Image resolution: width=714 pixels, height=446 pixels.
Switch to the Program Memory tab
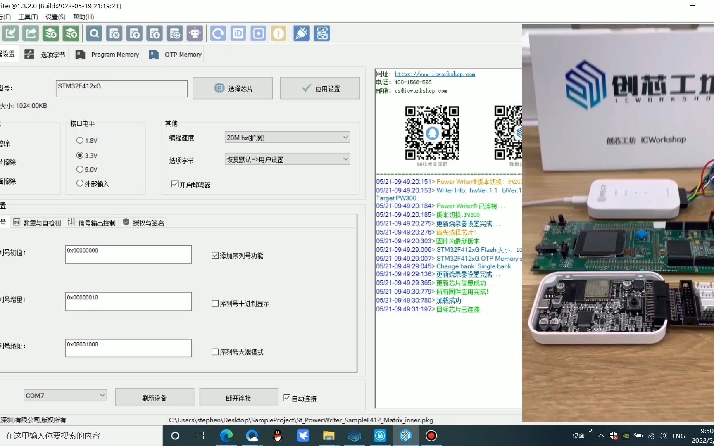[107, 55]
